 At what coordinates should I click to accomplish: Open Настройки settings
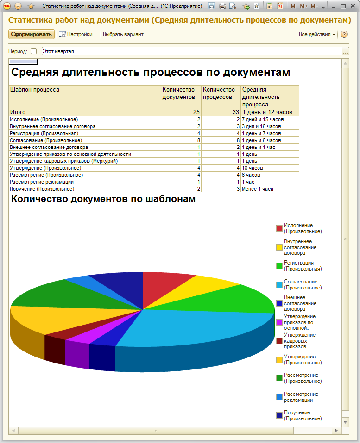tap(78, 34)
